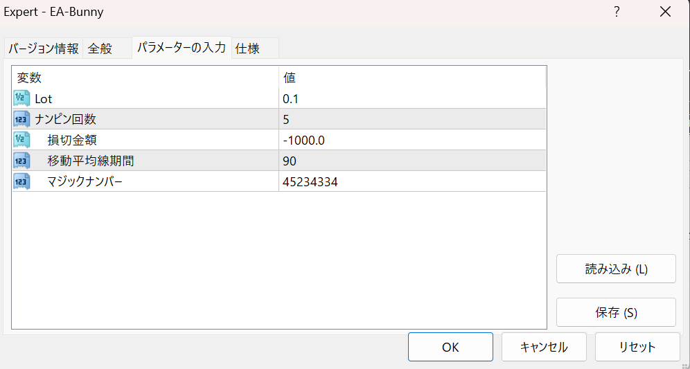Select the マジックナンバー value 45234334
The image size is (690, 369).
412,181
